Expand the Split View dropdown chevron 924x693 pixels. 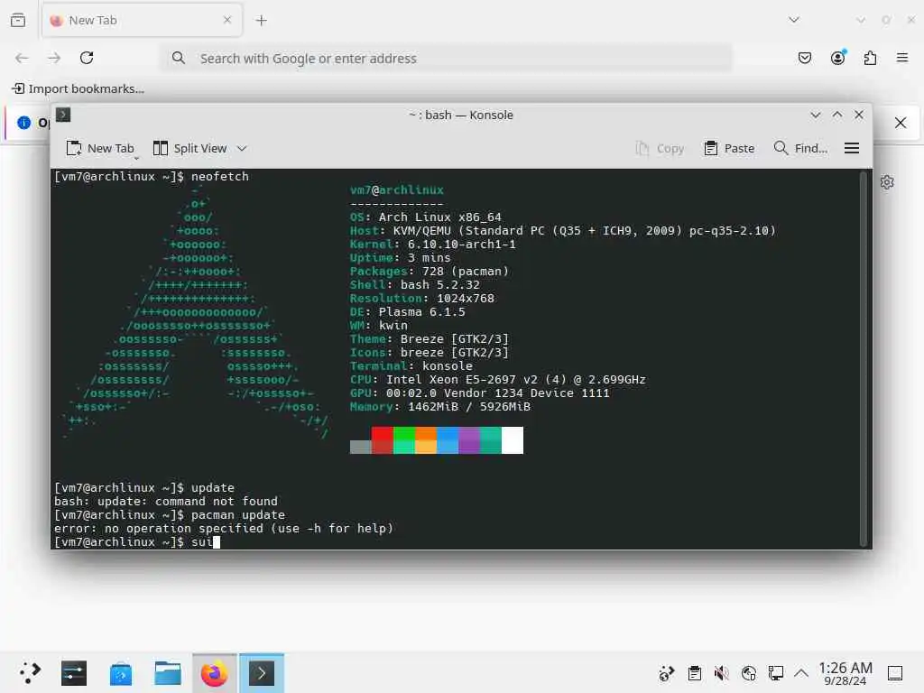[242, 149]
